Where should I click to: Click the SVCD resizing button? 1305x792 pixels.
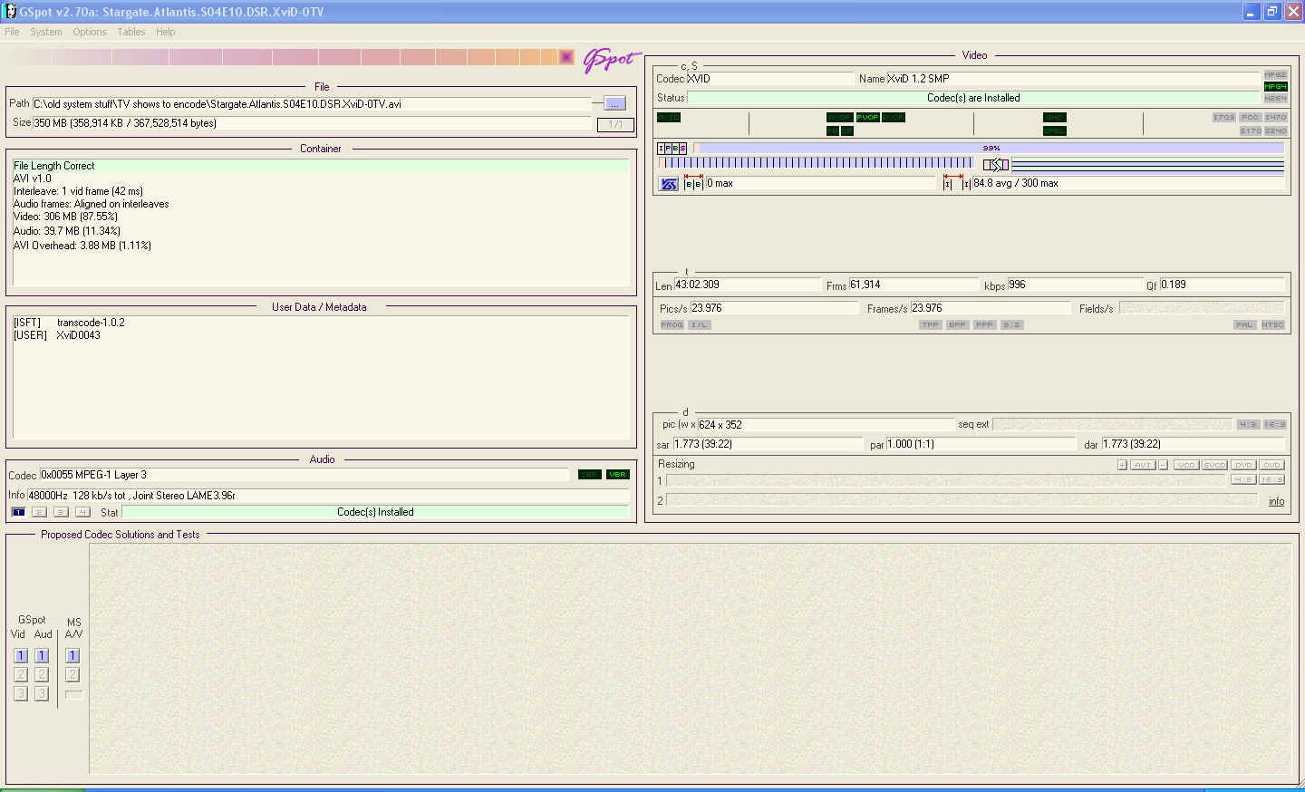click(1214, 465)
